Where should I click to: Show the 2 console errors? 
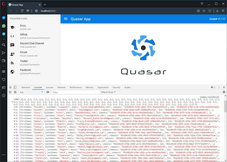[213, 87]
